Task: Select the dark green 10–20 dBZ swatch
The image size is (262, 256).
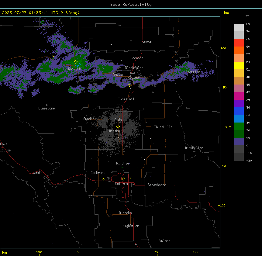Action: [239, 134]
